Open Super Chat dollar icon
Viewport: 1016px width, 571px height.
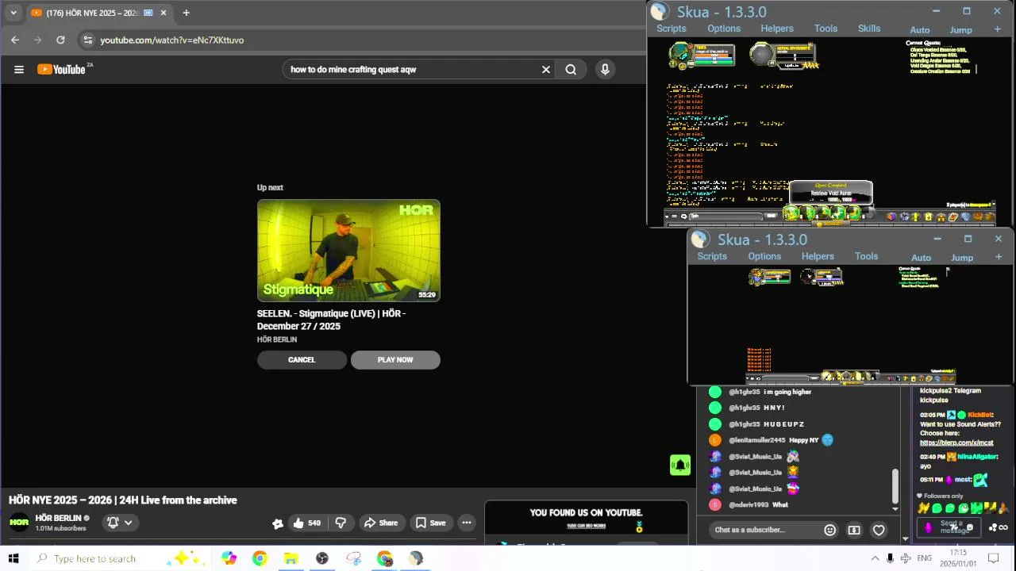[x=854, y=530]
